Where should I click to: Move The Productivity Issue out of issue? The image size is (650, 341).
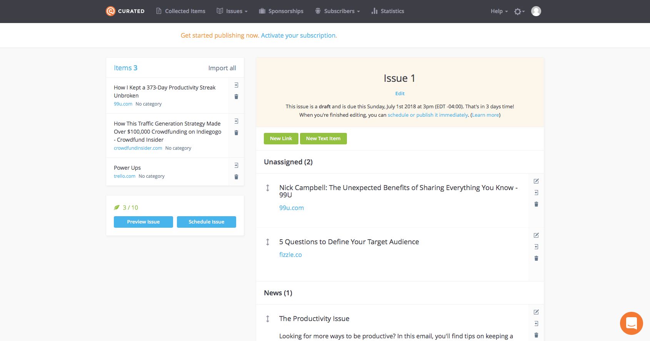(x=536, y=324)
